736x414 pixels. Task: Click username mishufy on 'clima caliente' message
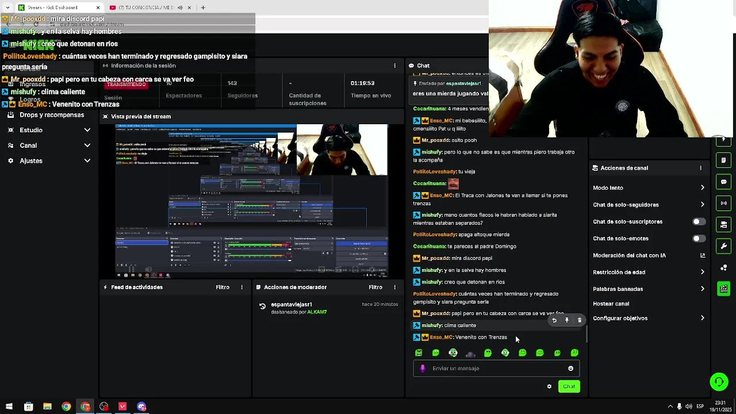[432, 325]
